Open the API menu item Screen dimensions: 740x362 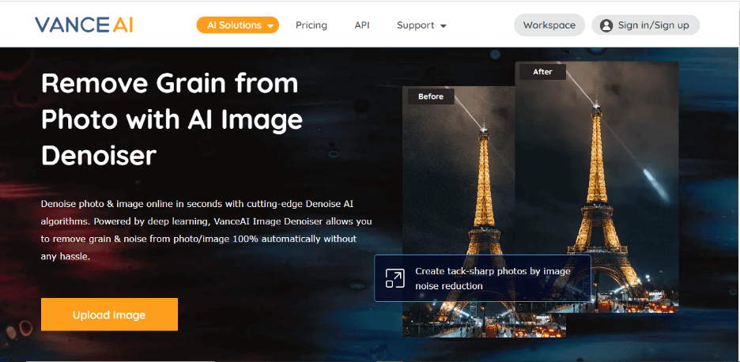362,25
